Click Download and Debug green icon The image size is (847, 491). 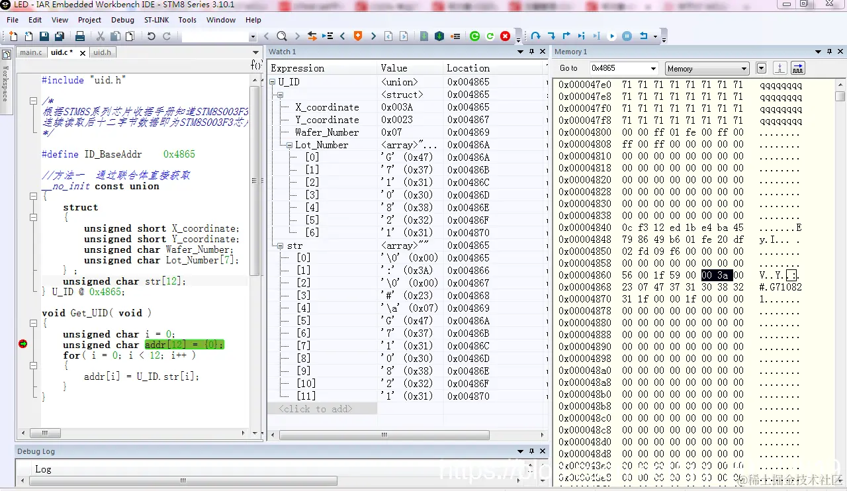(474, 36)
